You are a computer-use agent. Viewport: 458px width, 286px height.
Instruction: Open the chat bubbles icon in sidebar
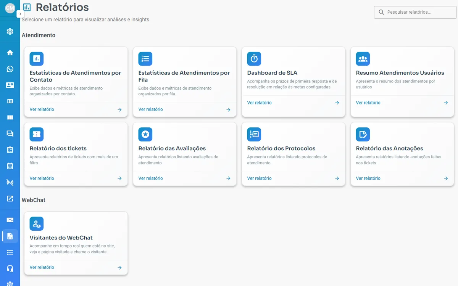[10, 133]
